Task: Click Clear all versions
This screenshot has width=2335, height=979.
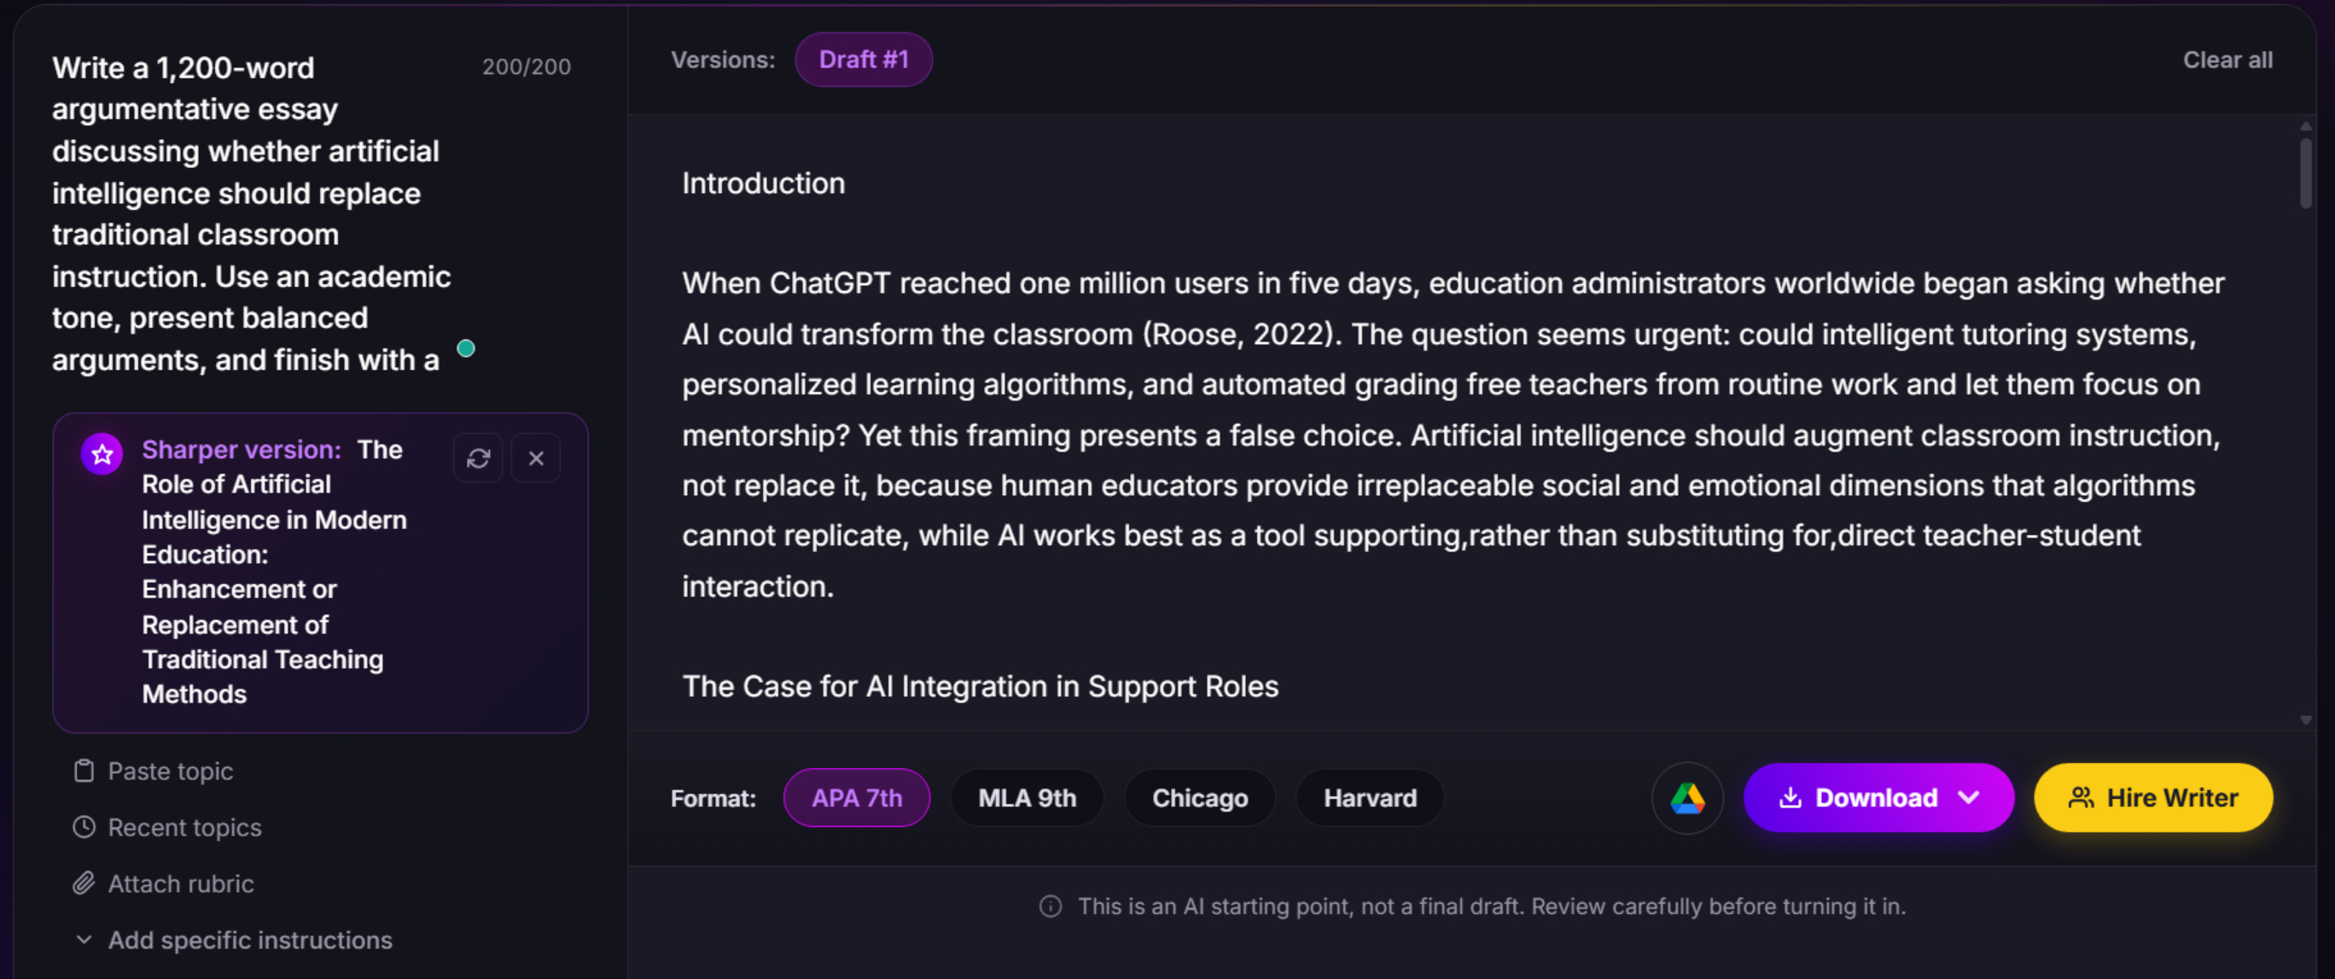Action: [2227, 60]
